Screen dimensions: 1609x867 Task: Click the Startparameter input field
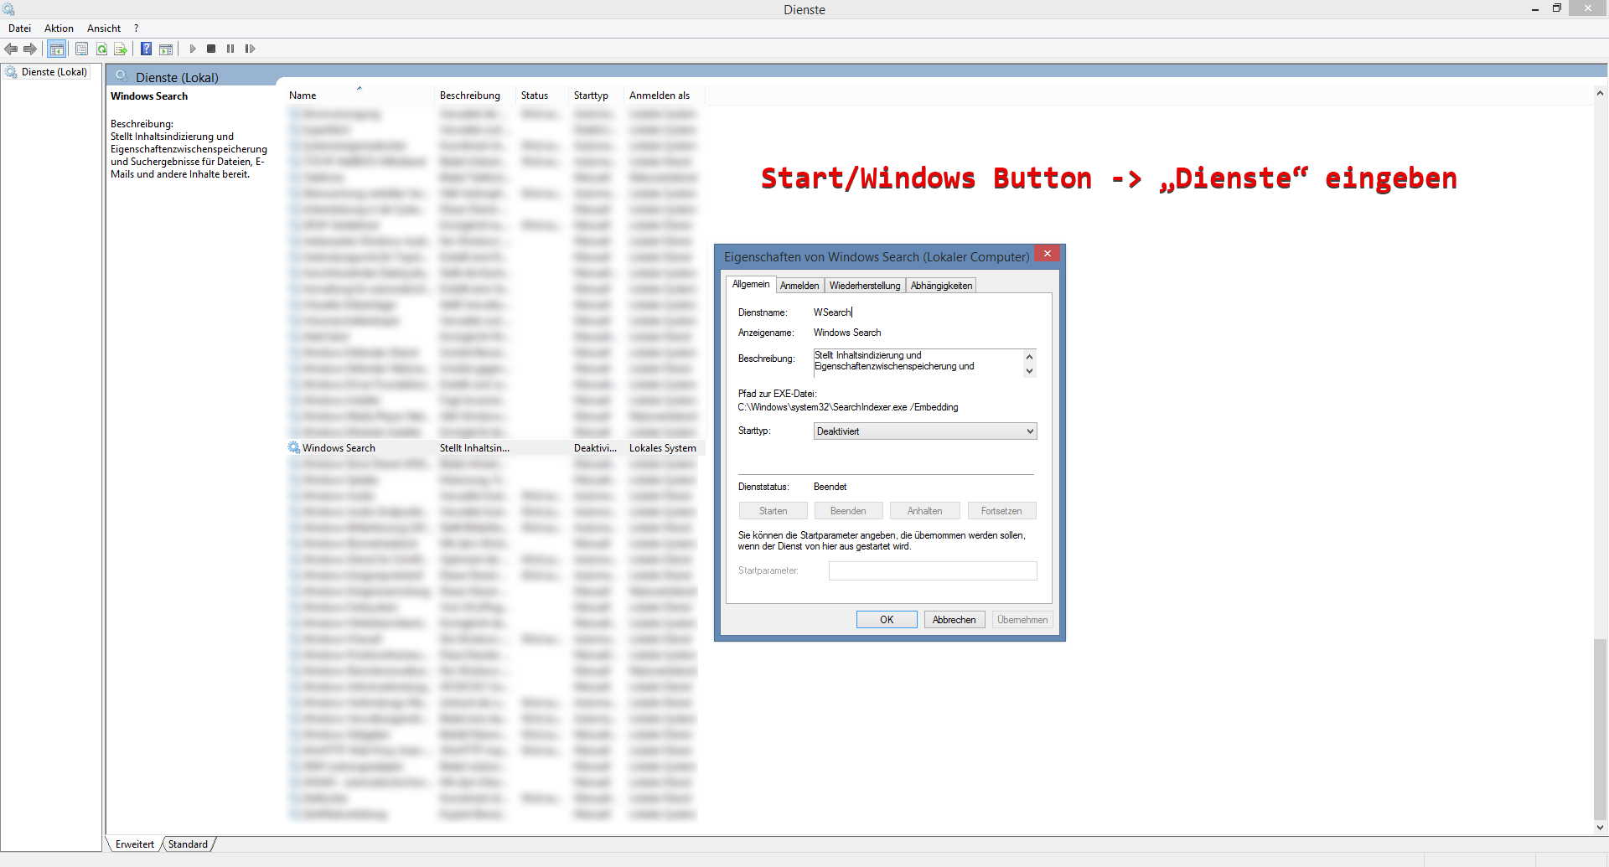tap(933, 570)
